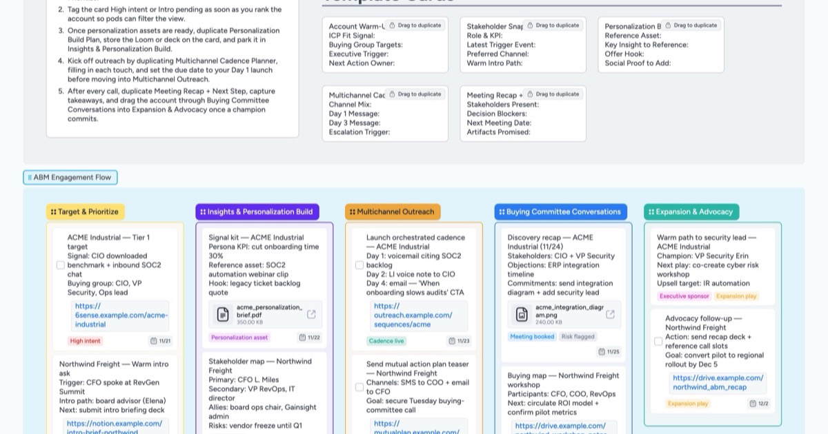The width and height of the screenshot is (828, 434).
Task: Click the 11/23 due date calendar icon
Action: 452,341
